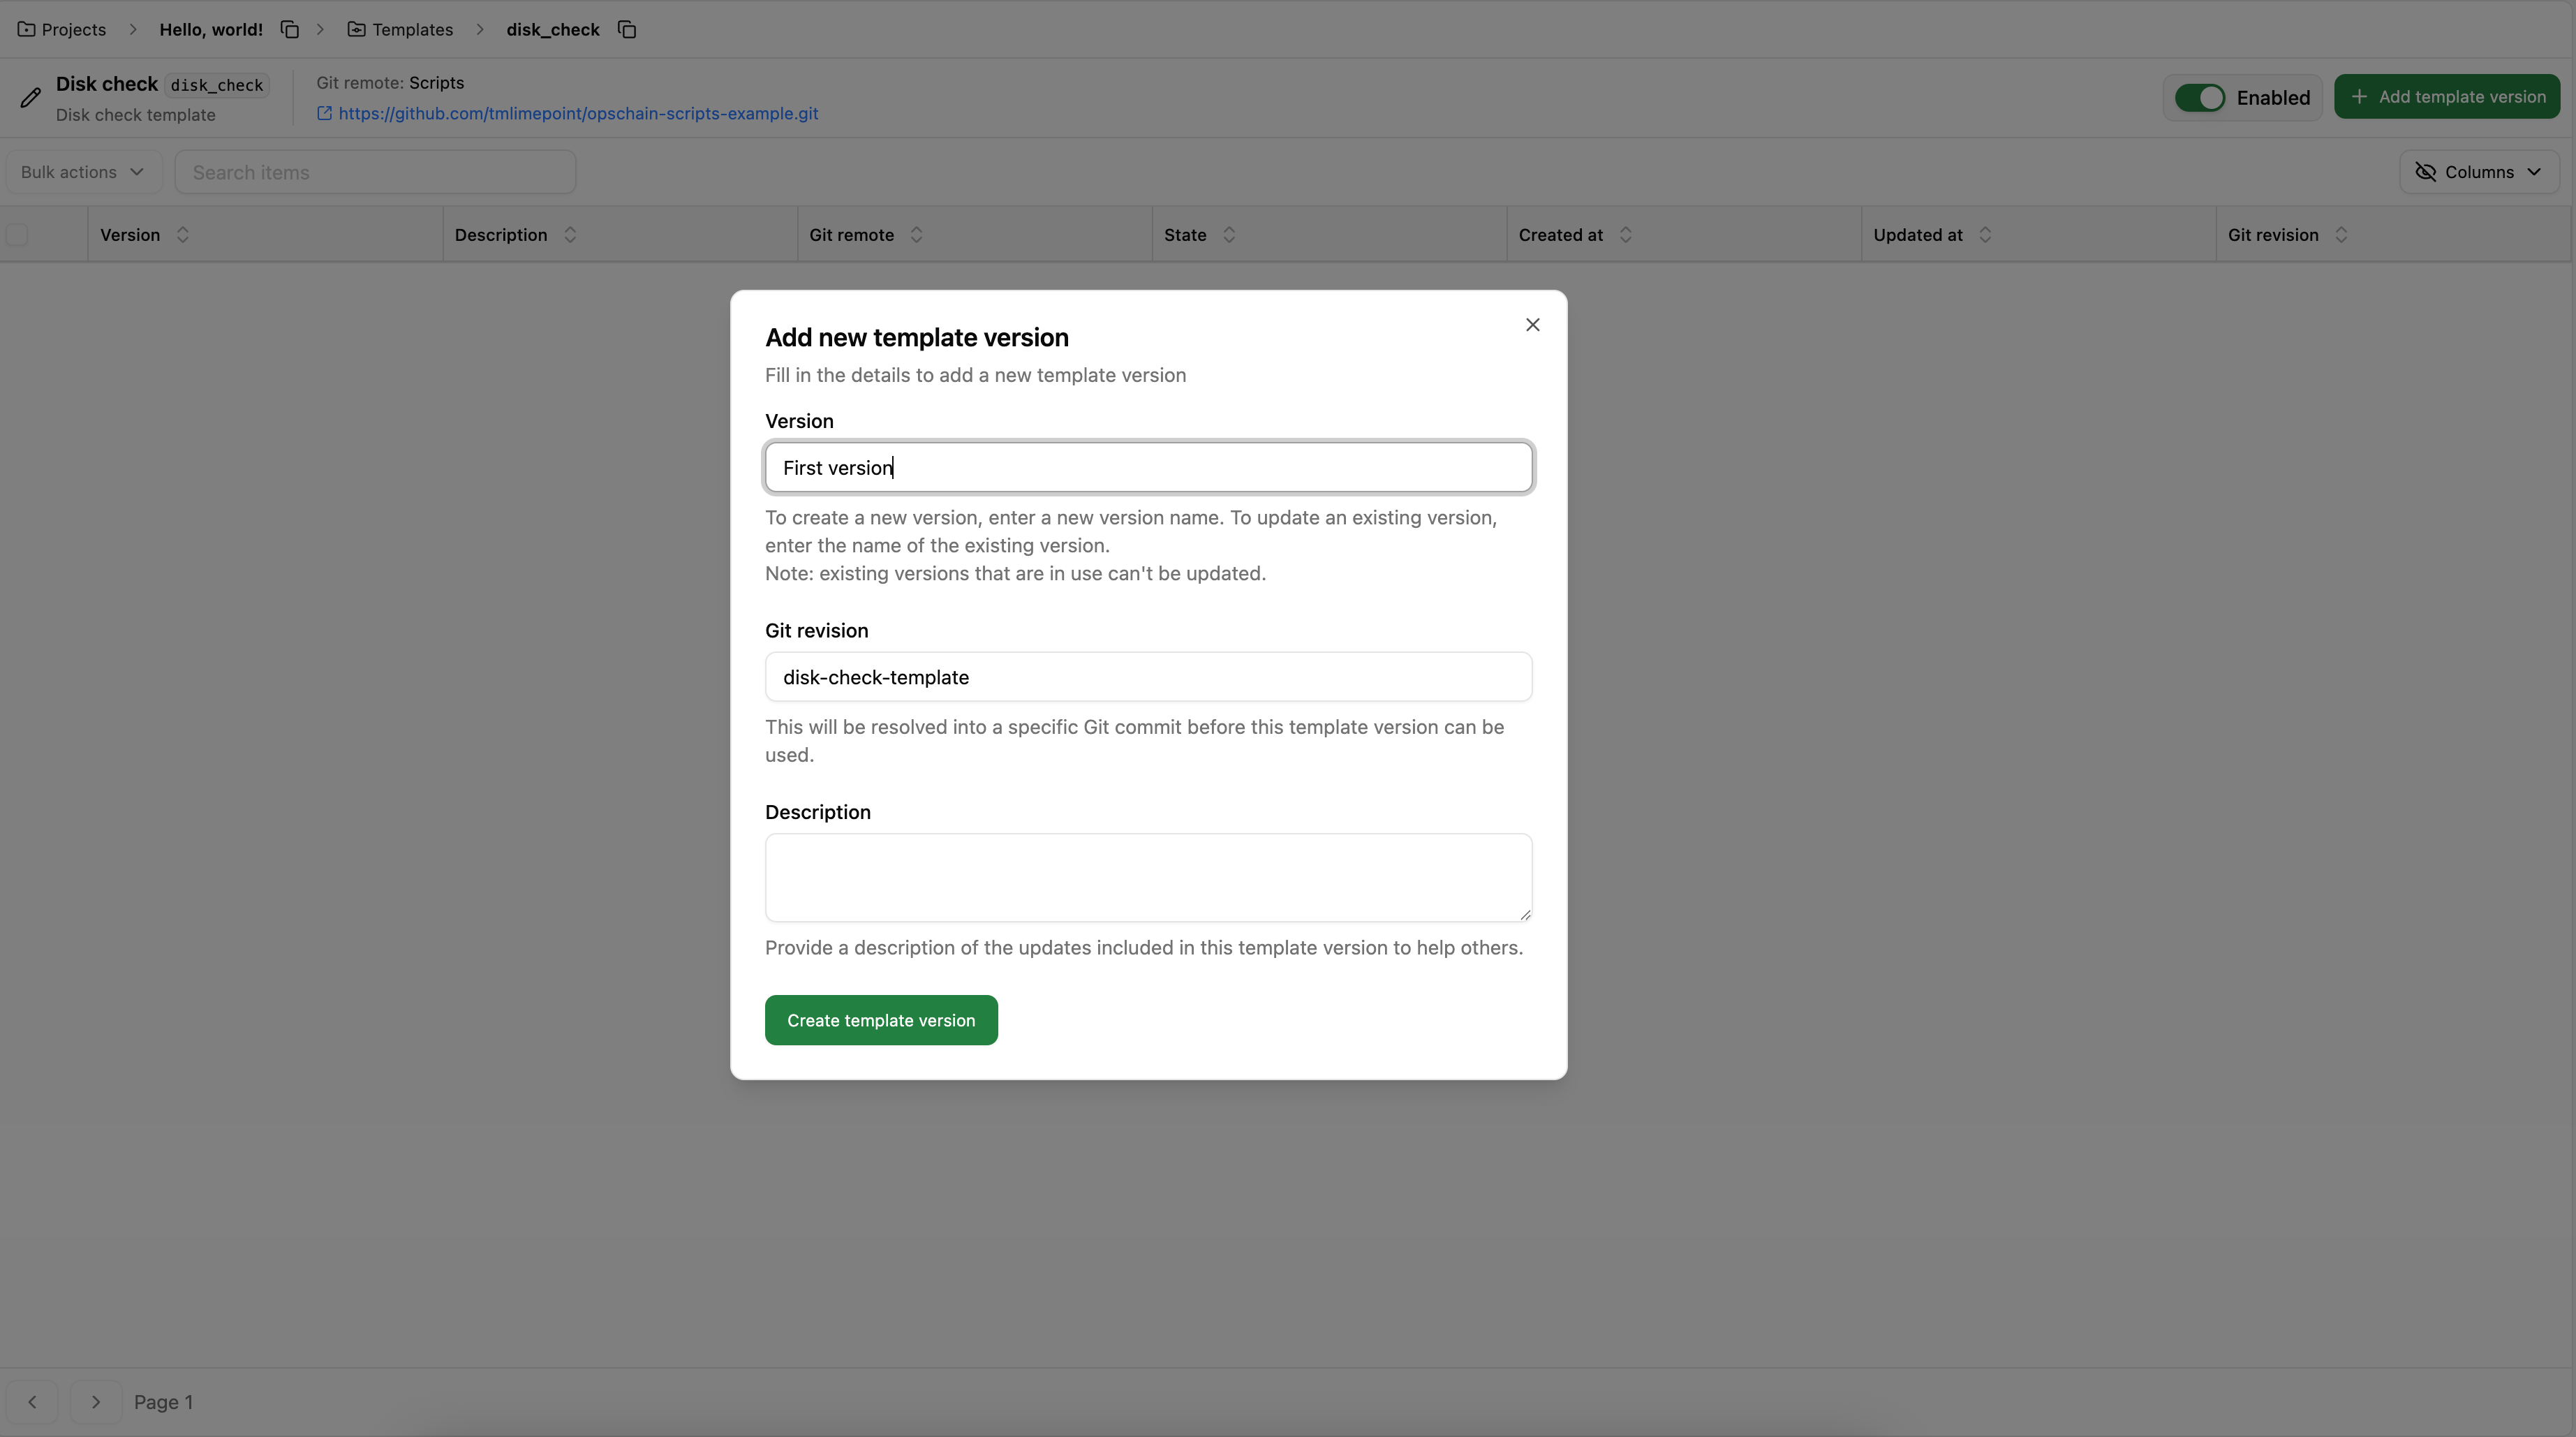The height and width of the screenshot is (1437, 2576).
Task: Click the next page arrow in pagination
Action: click(95, 1401)
